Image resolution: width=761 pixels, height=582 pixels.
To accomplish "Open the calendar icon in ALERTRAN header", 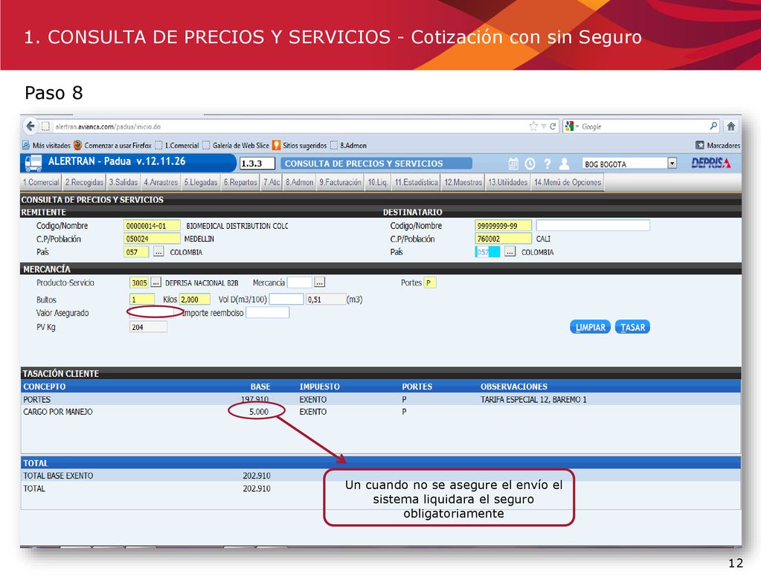I will (513, 164).
